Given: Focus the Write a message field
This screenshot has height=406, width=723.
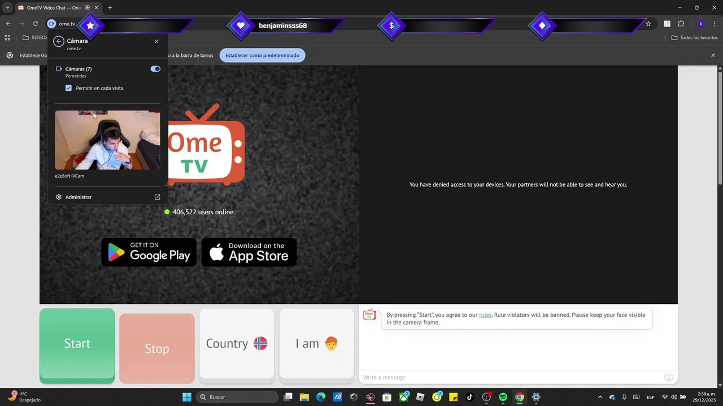Looking at the screenshot, I should point(512,377).
